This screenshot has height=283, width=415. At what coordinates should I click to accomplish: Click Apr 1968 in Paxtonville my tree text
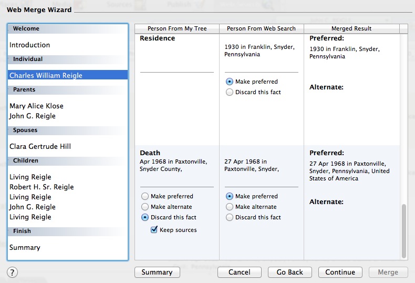[x=173, y=165]
